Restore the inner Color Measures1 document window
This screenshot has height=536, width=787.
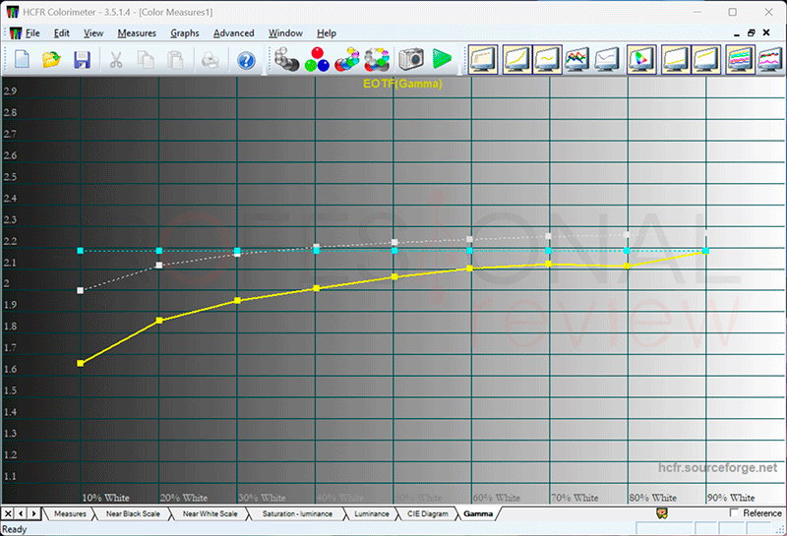[x=752, y=33]
